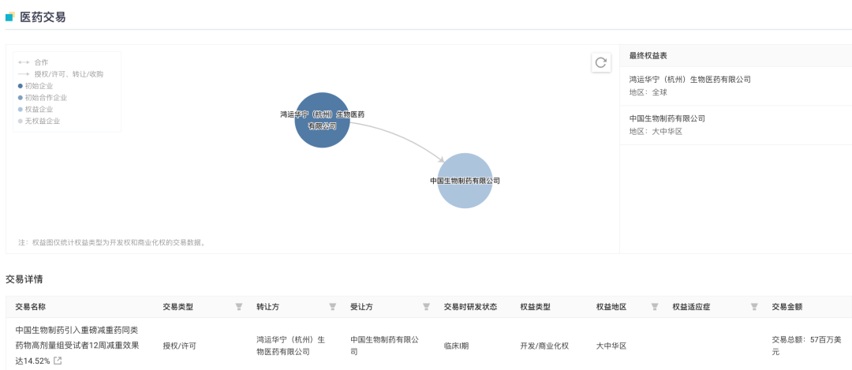Click the 开发/商业化权 cell
The image size is (852, 370).
(544, 346)
